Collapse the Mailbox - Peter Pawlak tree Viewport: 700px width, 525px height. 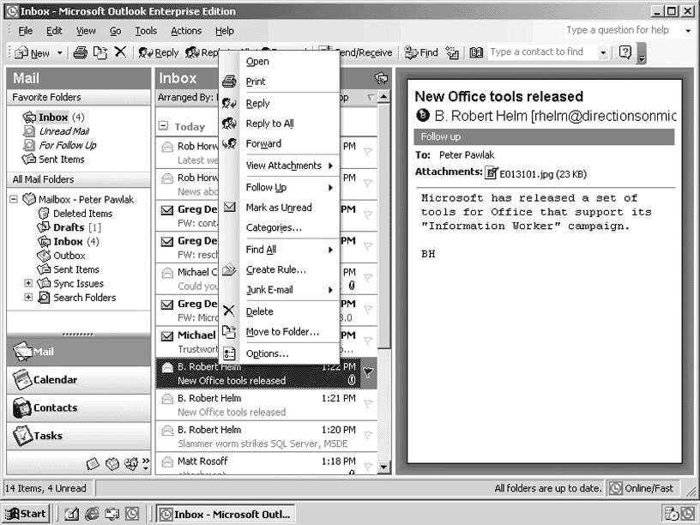(14, 199)
